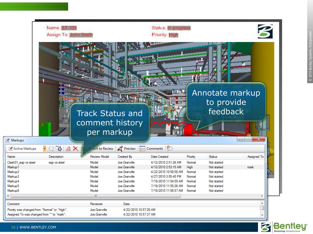Select the Markup2 row
Screen dimensions: 313x234
point(135,172)
